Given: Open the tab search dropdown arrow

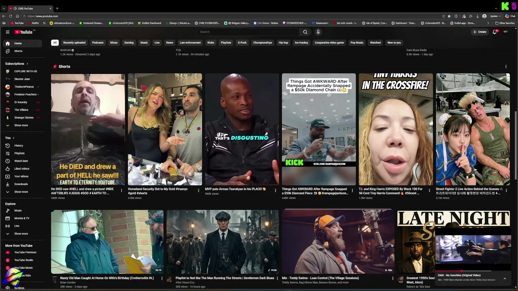Looking at the screenshot, I should (4, 8).
